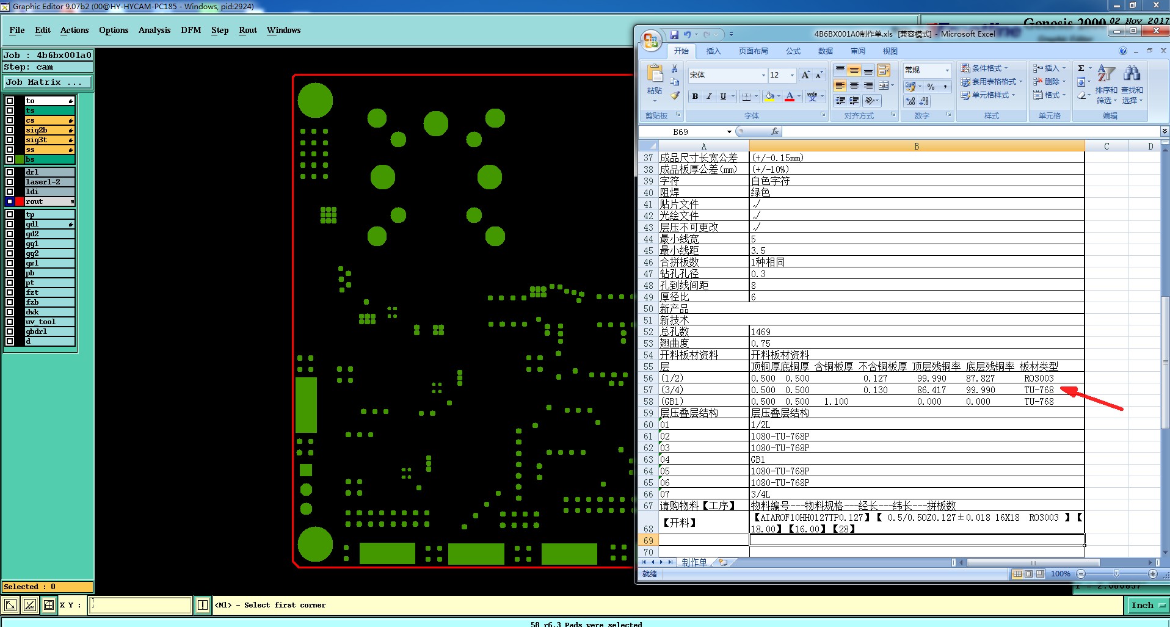
Task: Click the Excel zoom slider handle
Action: point(1116,574)
